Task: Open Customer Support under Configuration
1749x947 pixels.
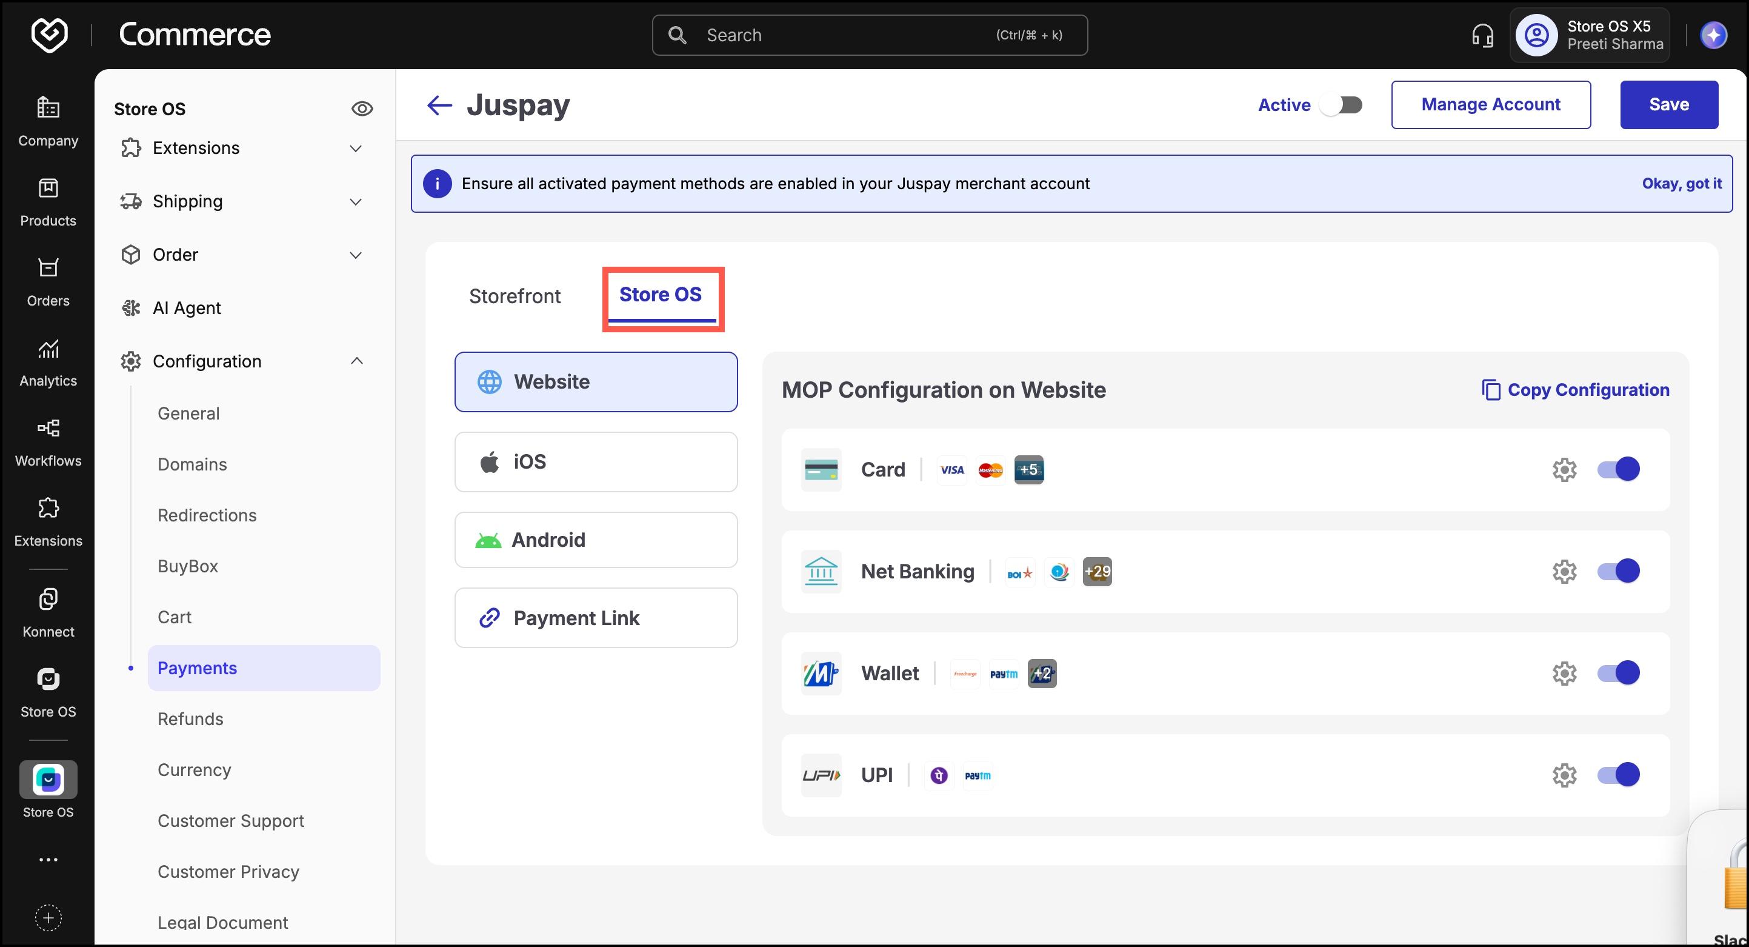Action: click(x=231, y=822)
